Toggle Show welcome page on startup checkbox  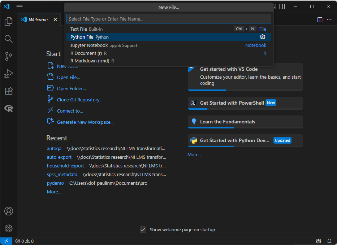(x=143, y=229)
